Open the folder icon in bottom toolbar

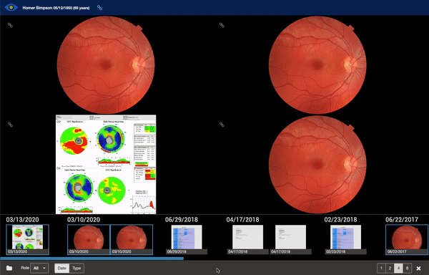[9, 268]
